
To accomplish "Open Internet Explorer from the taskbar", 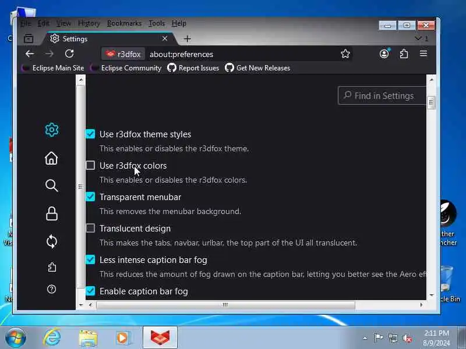I will click(52, 337).
